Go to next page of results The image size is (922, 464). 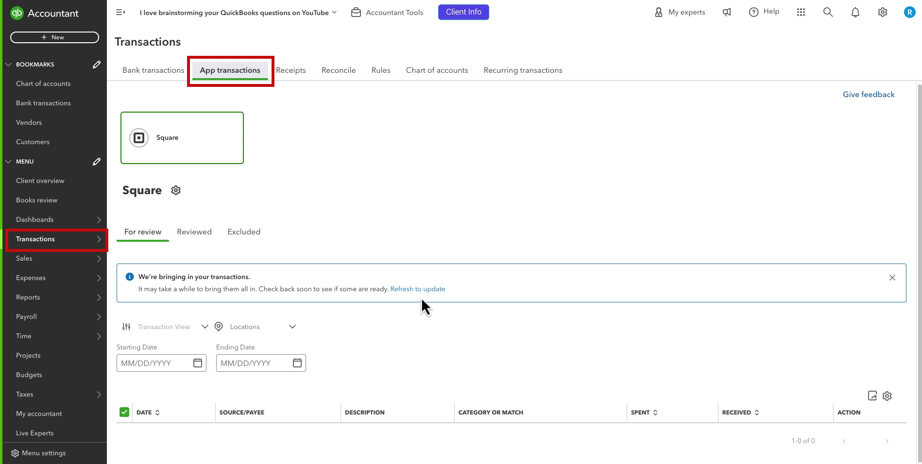click(x=887, y=441)
